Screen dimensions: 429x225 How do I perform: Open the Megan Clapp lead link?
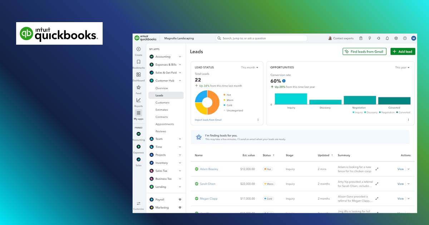[x=208, y=199]
